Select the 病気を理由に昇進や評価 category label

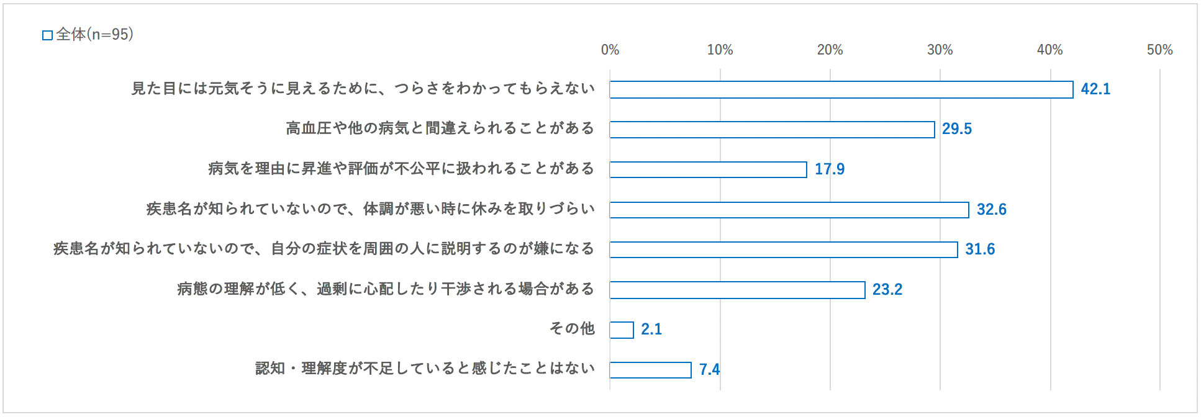[x=401, y=169]
